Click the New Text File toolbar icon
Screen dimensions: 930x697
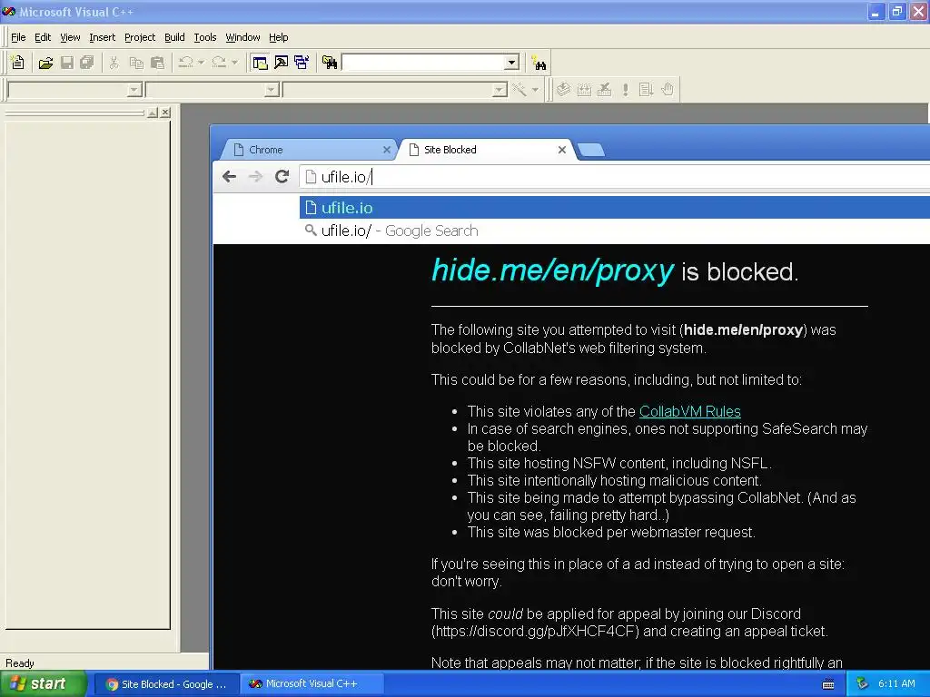[x=18, y=63]
